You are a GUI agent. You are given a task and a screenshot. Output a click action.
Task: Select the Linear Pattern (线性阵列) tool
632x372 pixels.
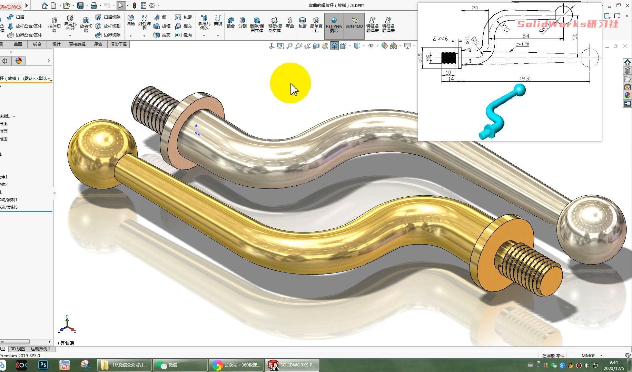click(144, 22)
